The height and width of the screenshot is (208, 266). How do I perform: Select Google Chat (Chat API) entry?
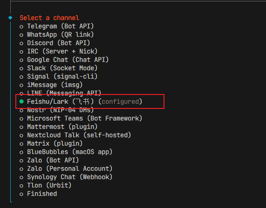click(64, 60)
